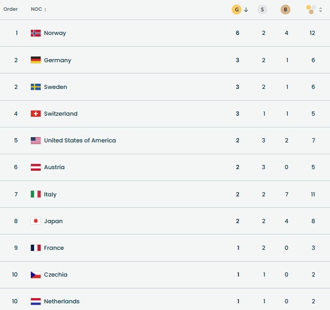This screenshot has height=310, width=330.
Task: Click France's total medal count
Action: pos(313,248)
